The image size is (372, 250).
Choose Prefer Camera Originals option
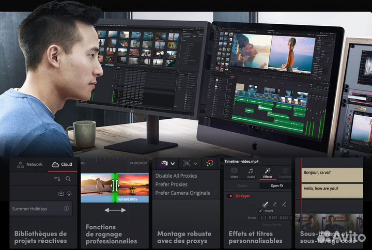pos(183,193)
